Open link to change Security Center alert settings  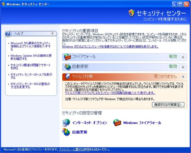pyautogui.click(x=30, y=85)
